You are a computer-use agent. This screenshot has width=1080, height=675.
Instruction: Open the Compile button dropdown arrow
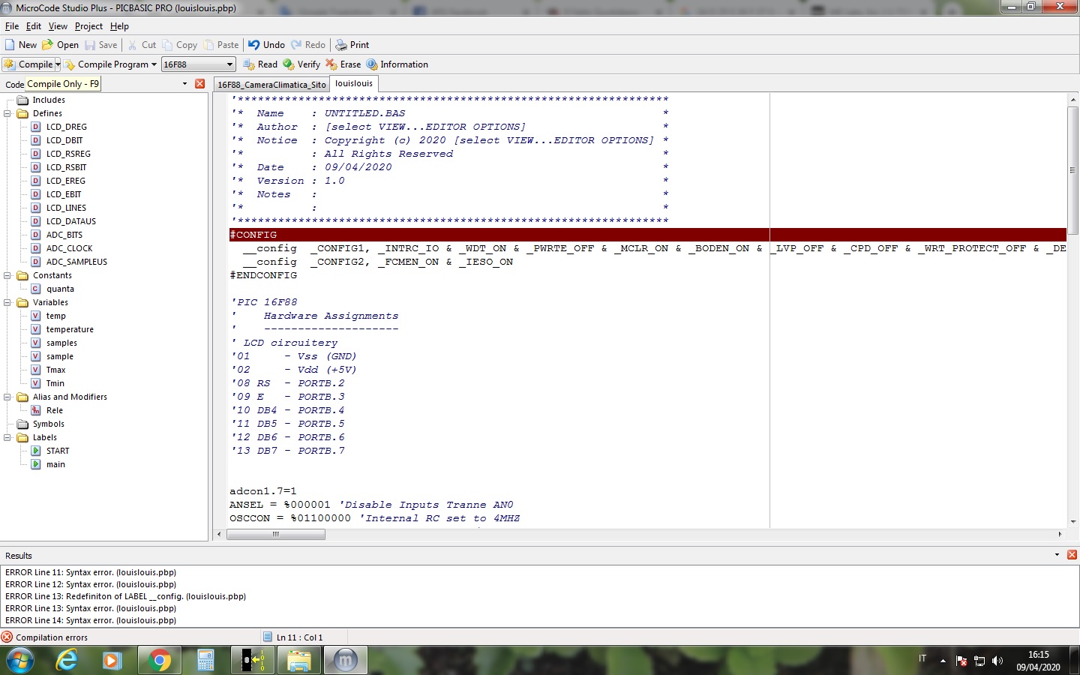pos(58,64)
